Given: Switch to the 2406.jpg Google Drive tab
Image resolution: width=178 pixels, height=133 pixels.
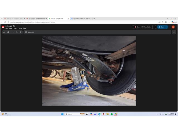Looking at the screenshot, I should (x=58, y=19).
